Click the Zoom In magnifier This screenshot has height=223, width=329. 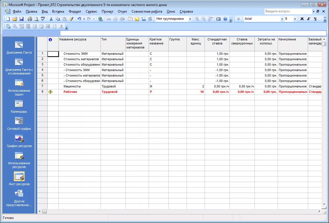(x=197, y=19)
